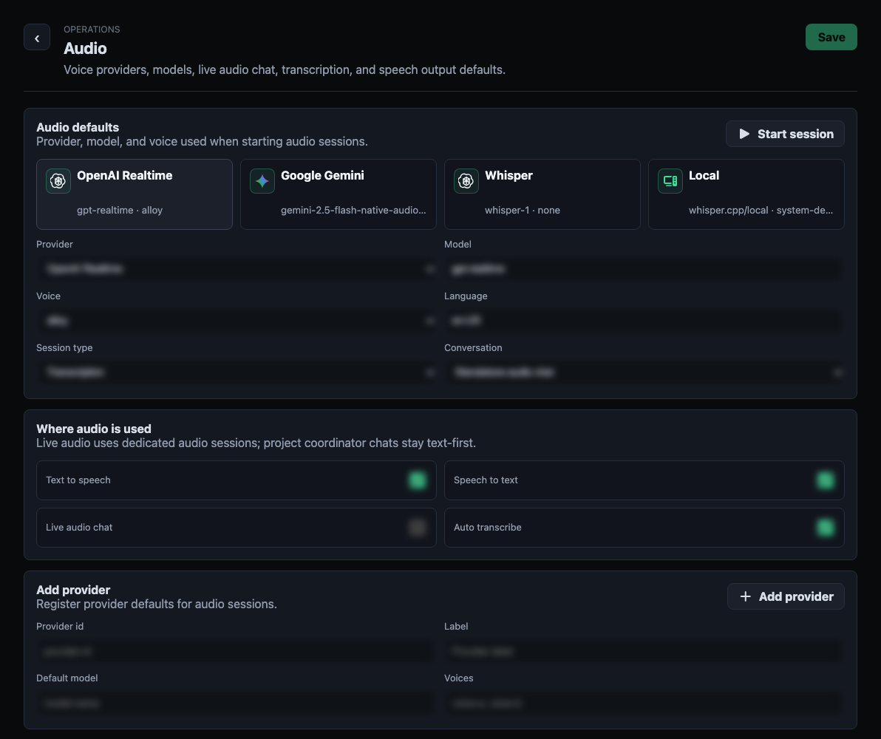Viewport: 881px width, 739px height.
Task: Click the Language input field
Action: 644,320
